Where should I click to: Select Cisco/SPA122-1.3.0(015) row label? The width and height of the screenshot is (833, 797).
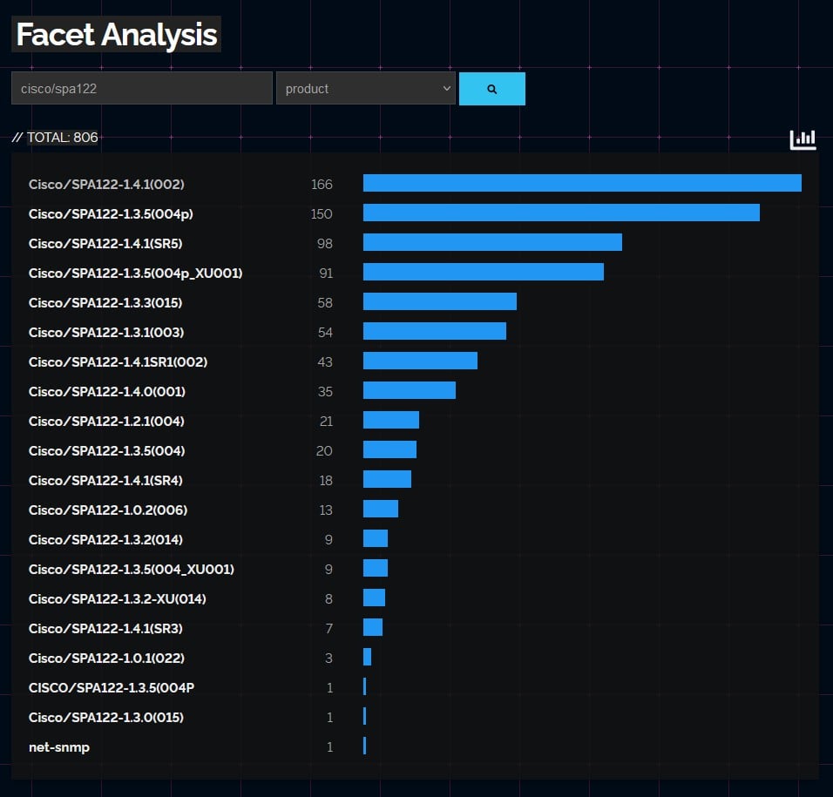(x=106, y=718)
